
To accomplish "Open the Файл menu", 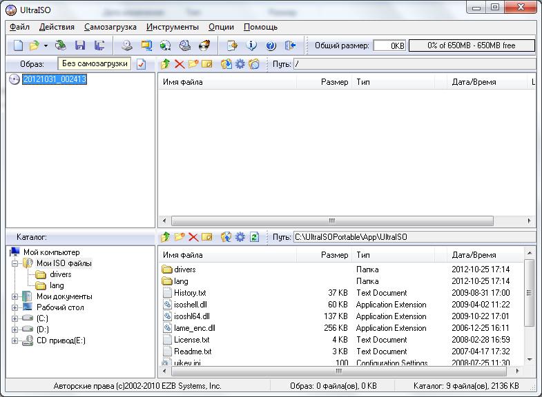I will (19, 27).
